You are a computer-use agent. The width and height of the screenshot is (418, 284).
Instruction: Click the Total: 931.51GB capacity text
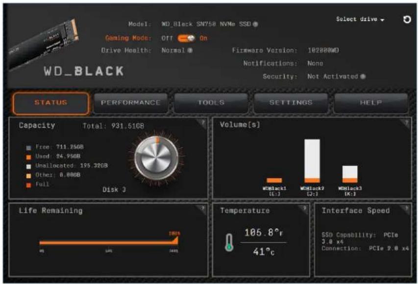[113, 126]
